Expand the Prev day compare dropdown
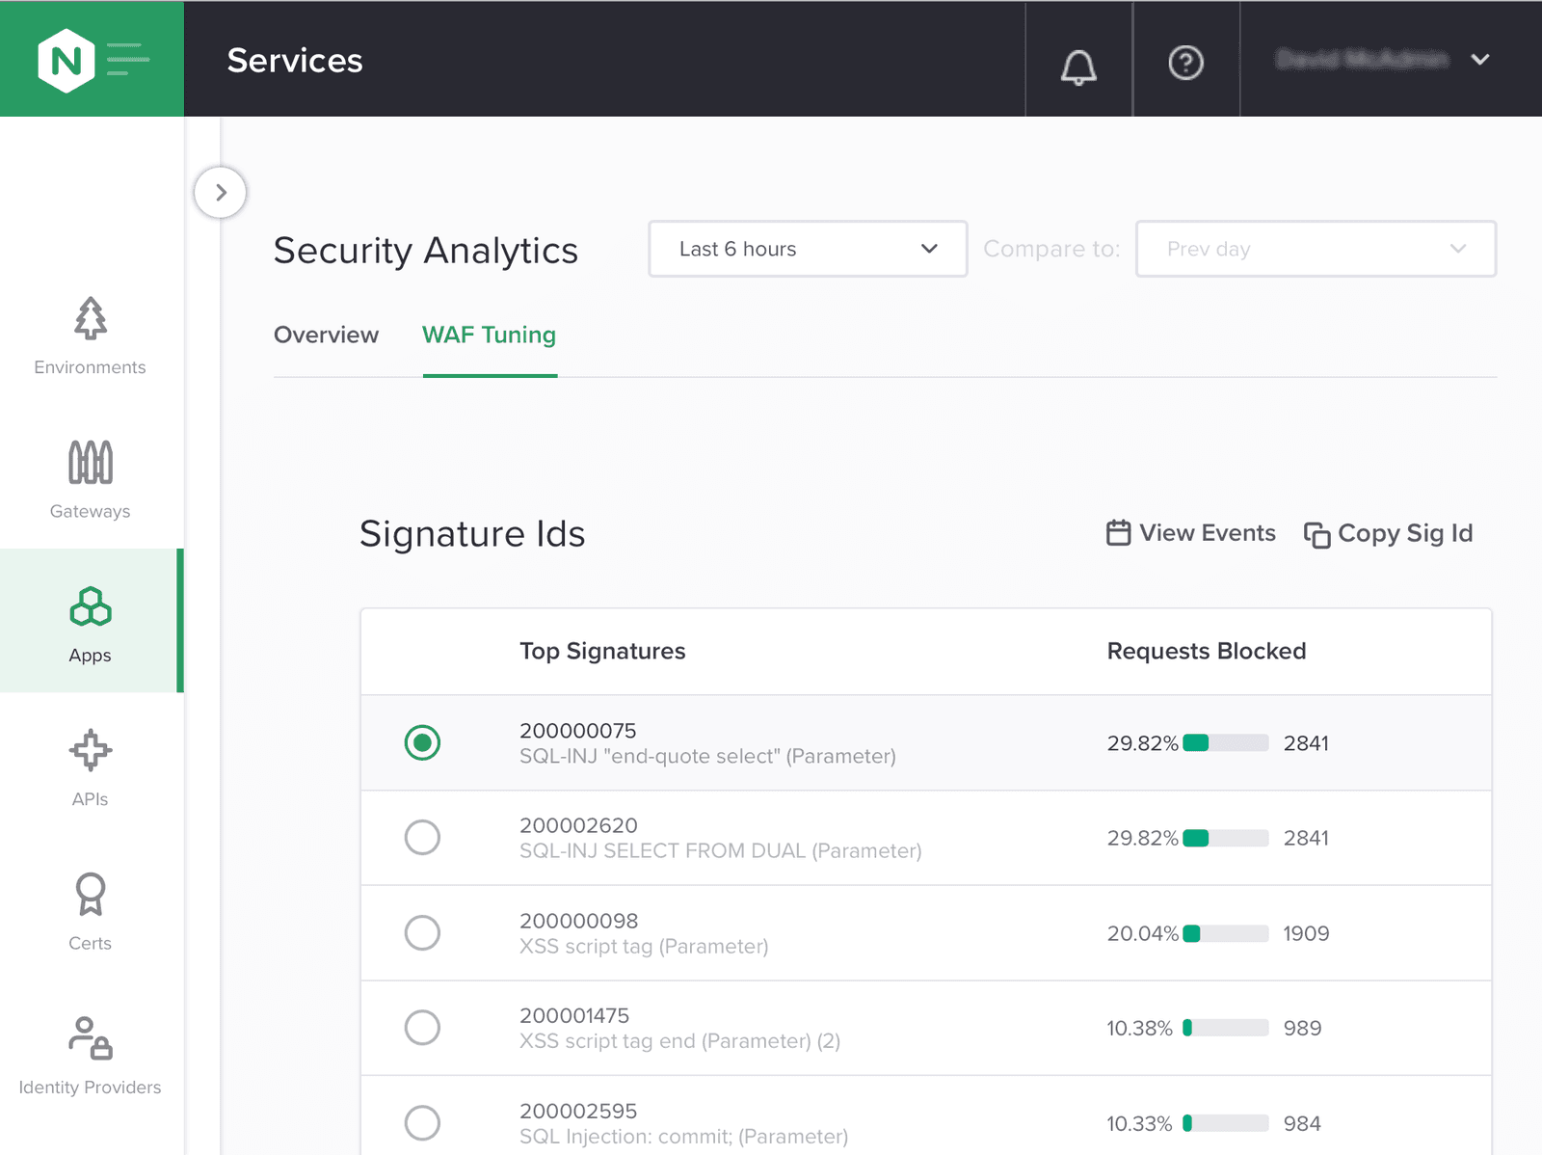1542x1155 pixels. pos(1316,249)
